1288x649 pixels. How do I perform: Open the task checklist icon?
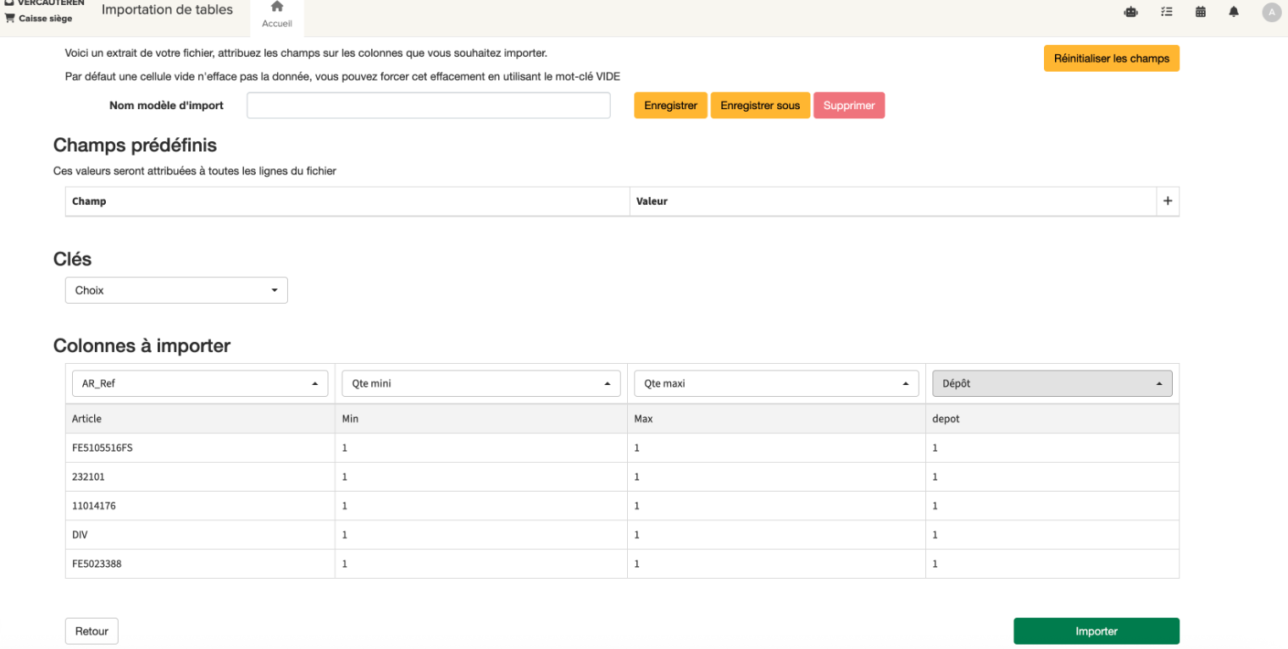tap(1167, 12)
